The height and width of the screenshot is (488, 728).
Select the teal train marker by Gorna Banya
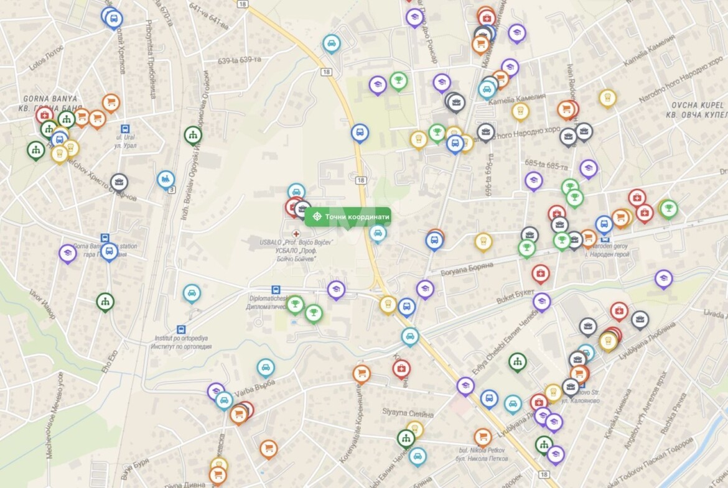[166, 180]
